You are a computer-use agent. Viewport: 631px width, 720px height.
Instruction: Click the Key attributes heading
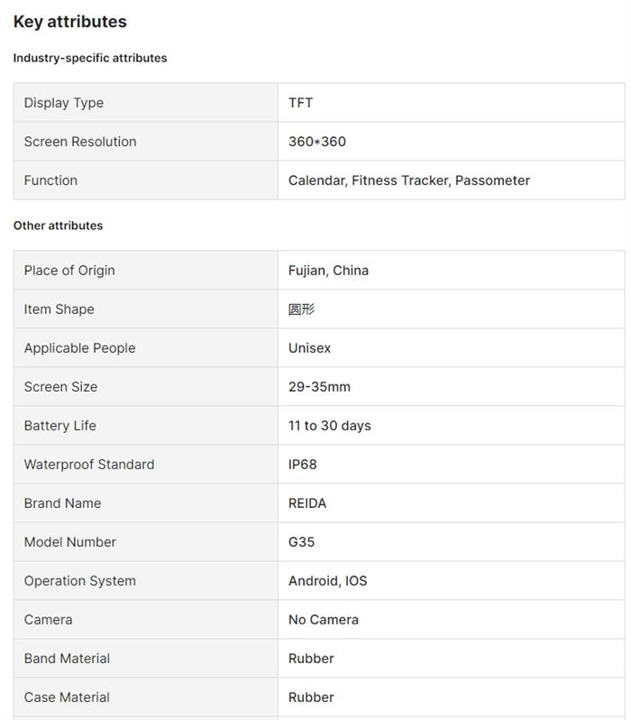point(70,22)
